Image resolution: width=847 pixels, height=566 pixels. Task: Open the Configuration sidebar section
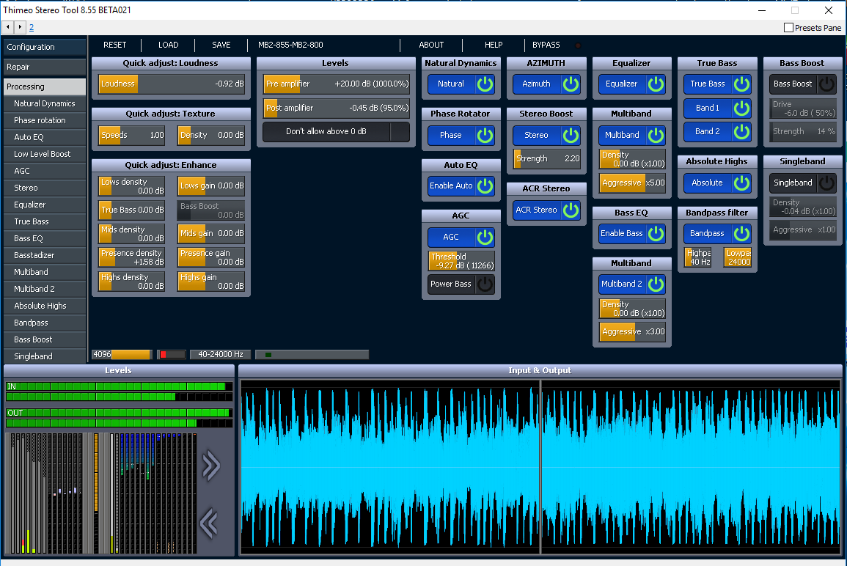44,47
